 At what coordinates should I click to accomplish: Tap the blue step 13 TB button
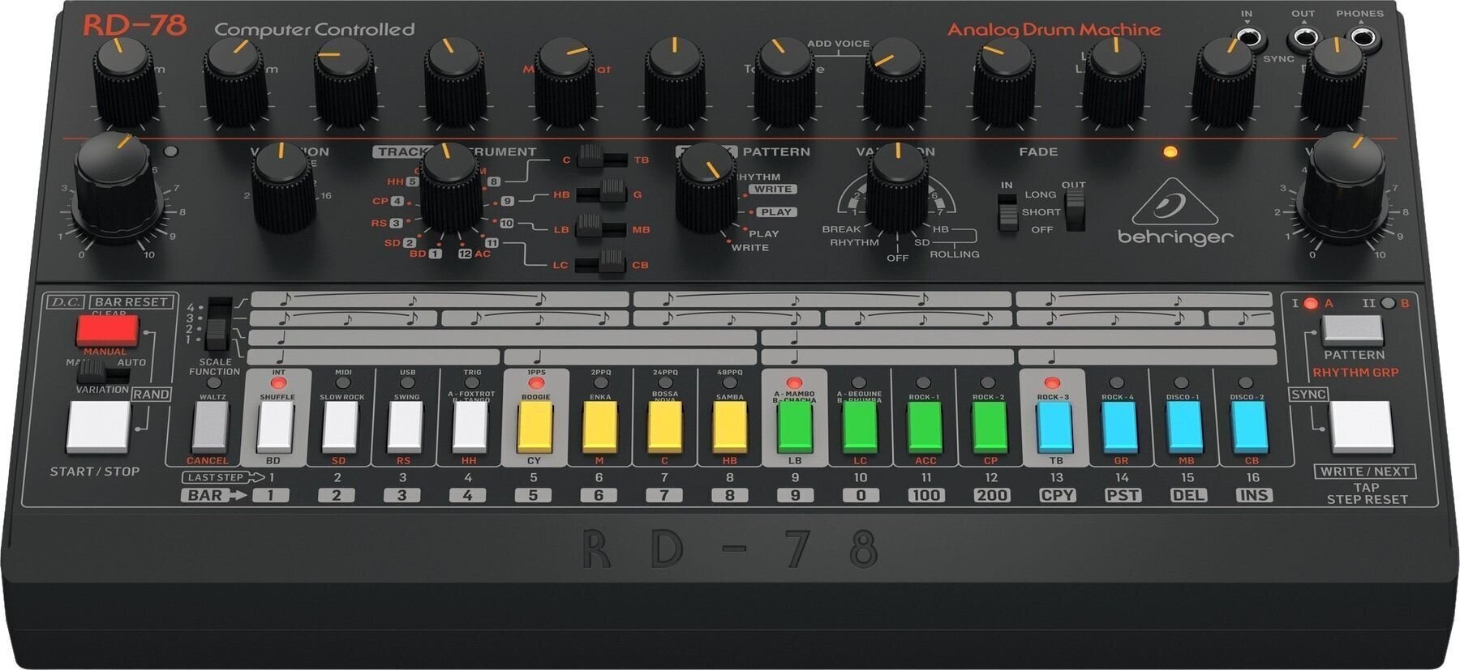coord(1055,427)
